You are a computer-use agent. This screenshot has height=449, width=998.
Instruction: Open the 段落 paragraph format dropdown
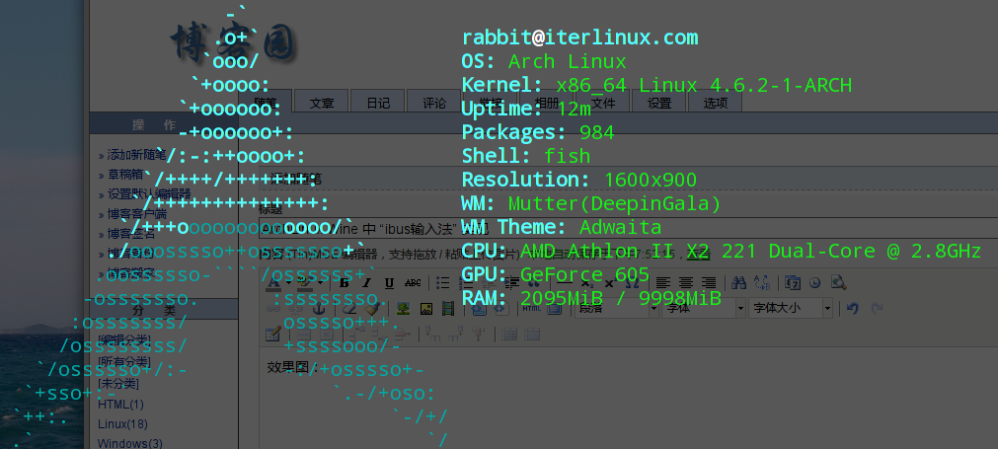pos(617,309)
